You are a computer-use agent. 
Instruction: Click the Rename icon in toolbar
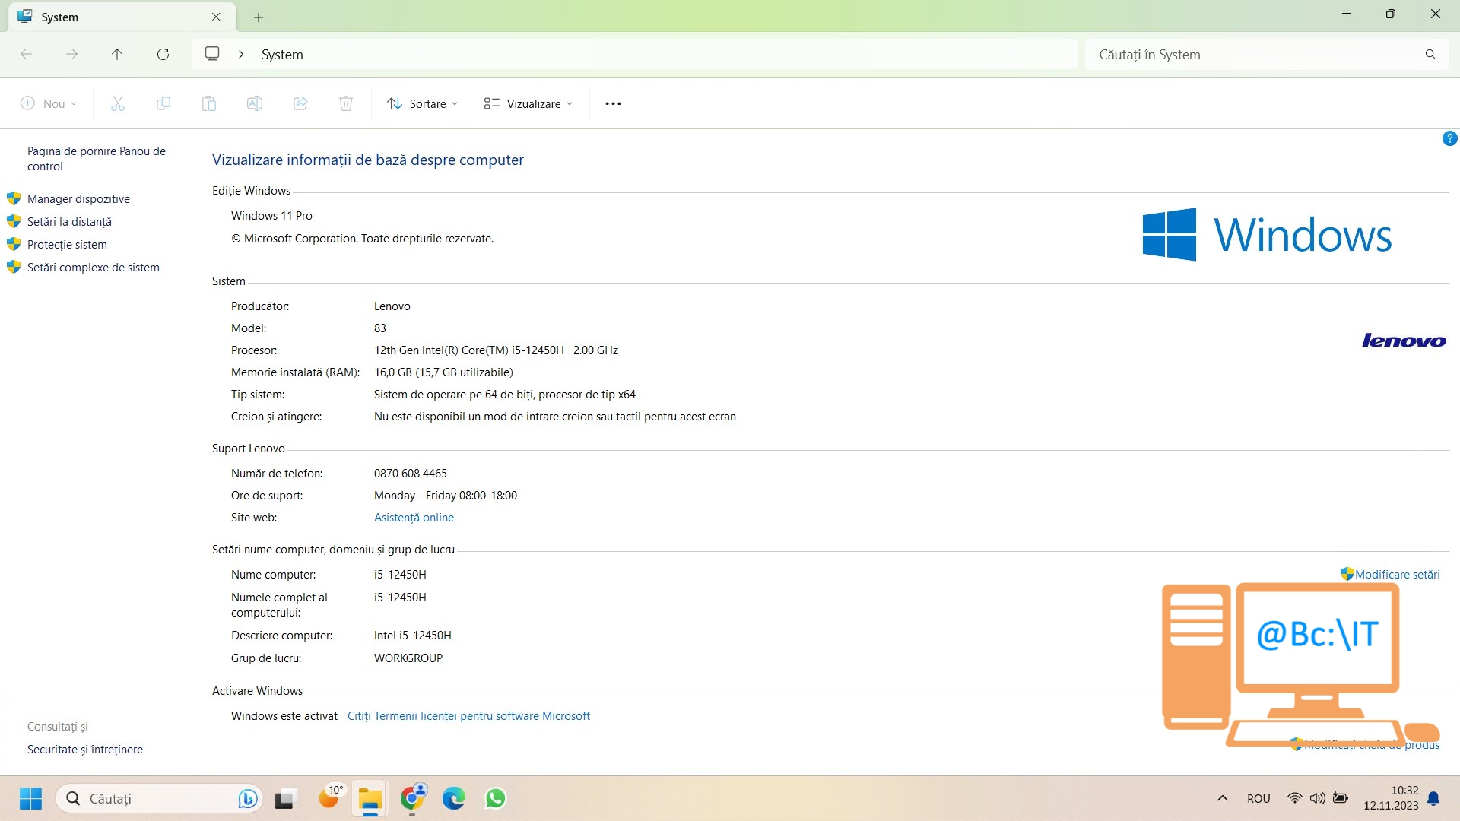tap(255, 103)
